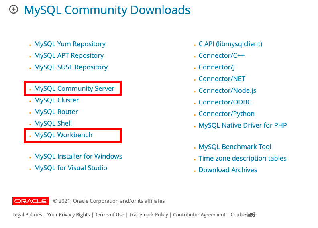Open MySQL Installer for Windows
Screen dimensions: 318x228
(x=78, y=157)
